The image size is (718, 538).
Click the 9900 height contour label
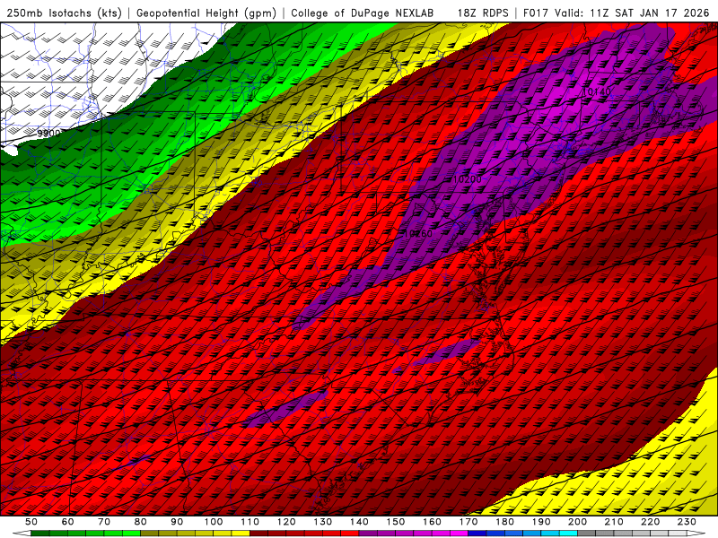click(x=49, y=133)
